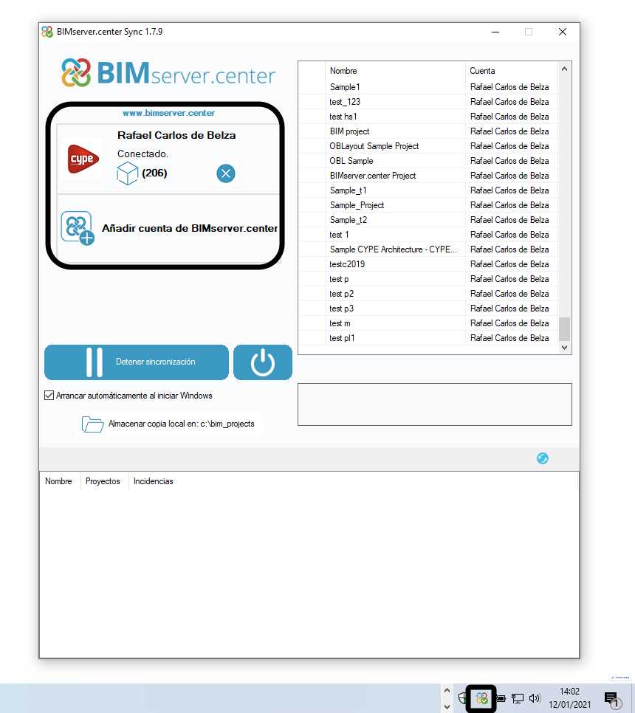Toggle Arrancar automáticamente al iniciar Windows

(49, 396)
